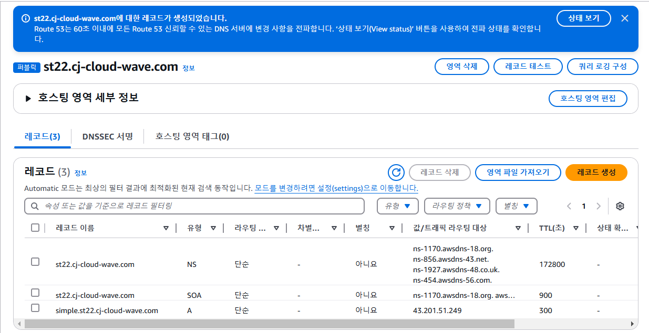
Task: Click the info icon in the blue banner
Action: [25, 18]
